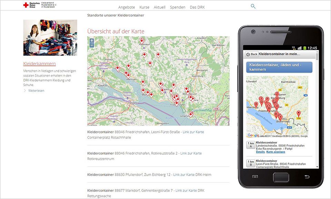This screenshot has width=331, height=199.
Task: Open the Spenden menu
Action: pos(178,7)
